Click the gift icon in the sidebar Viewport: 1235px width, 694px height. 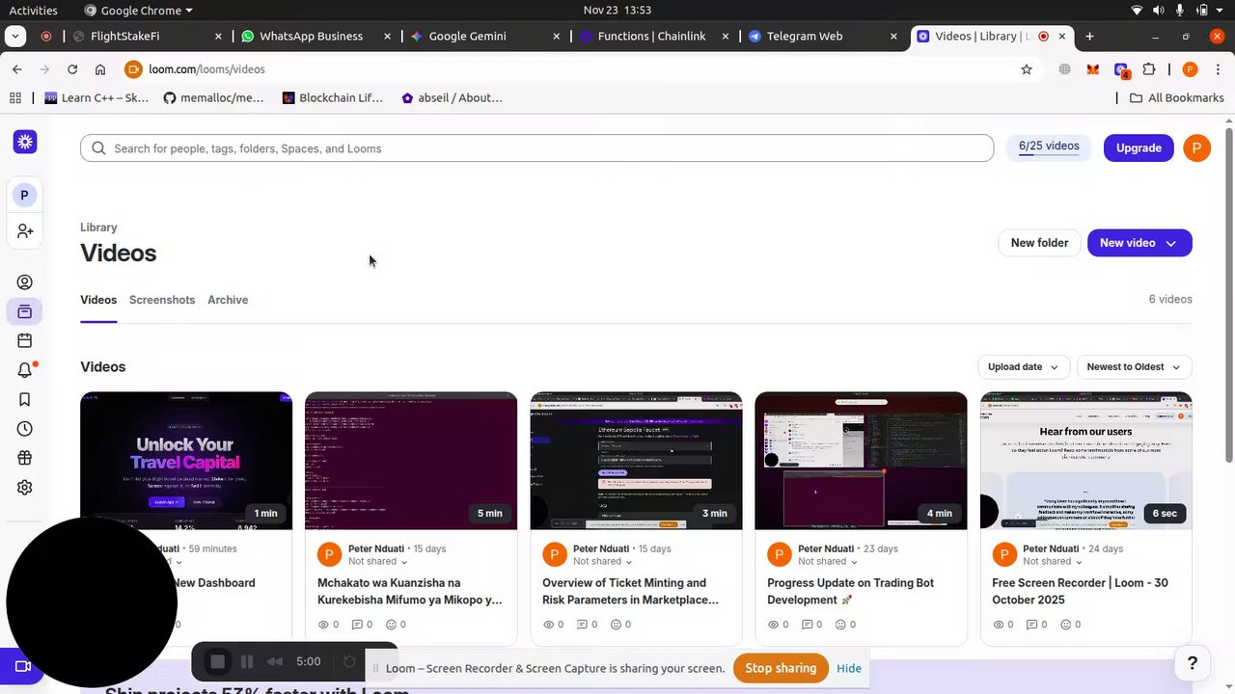pyautogui.click(x=25, y=458)
